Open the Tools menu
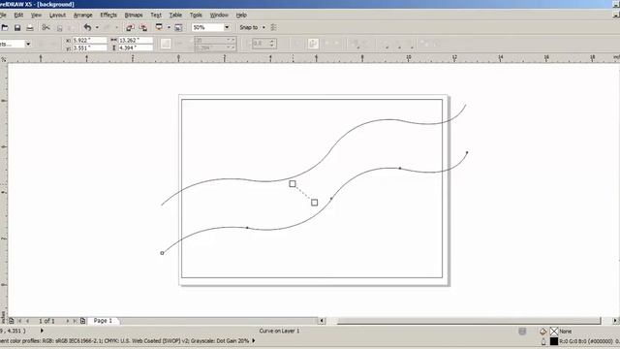Screen dimensions: 620x349 click(196, 16)
